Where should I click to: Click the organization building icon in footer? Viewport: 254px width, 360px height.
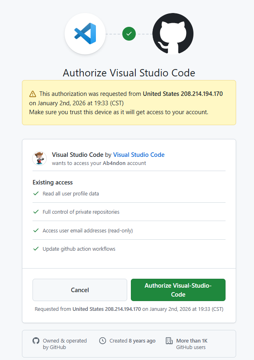pos(169,341)
